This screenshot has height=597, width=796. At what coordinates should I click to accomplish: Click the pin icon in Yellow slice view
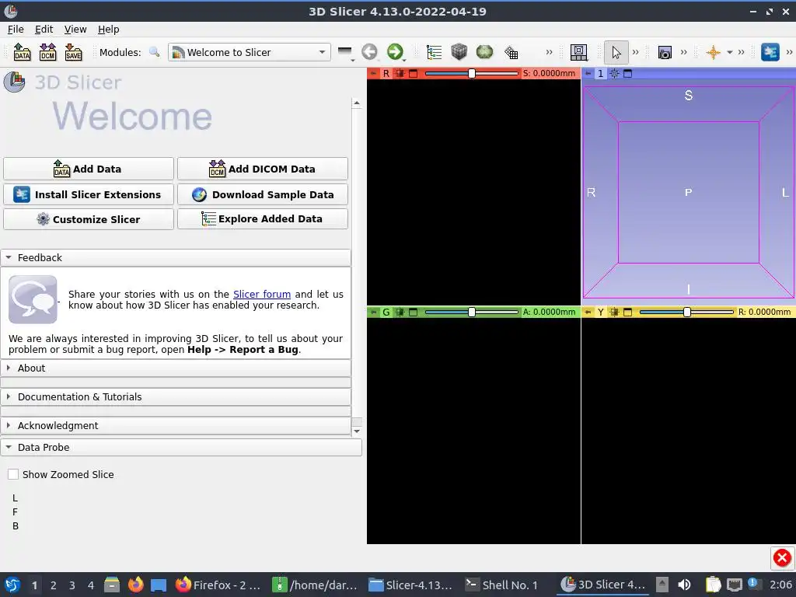[588, 312]
